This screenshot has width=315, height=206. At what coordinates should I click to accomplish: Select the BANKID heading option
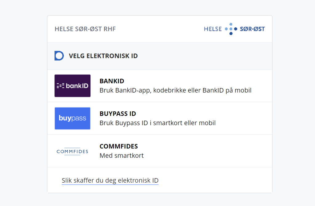pos(112,81)
